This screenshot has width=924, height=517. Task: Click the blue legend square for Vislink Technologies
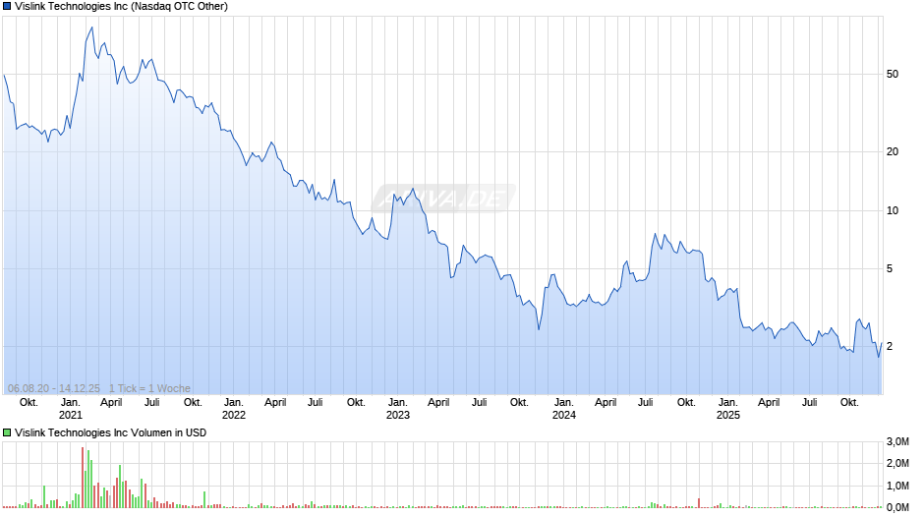(x=7, y=7)
